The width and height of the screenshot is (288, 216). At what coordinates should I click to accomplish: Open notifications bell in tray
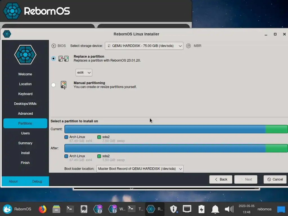tap(215, 209)
